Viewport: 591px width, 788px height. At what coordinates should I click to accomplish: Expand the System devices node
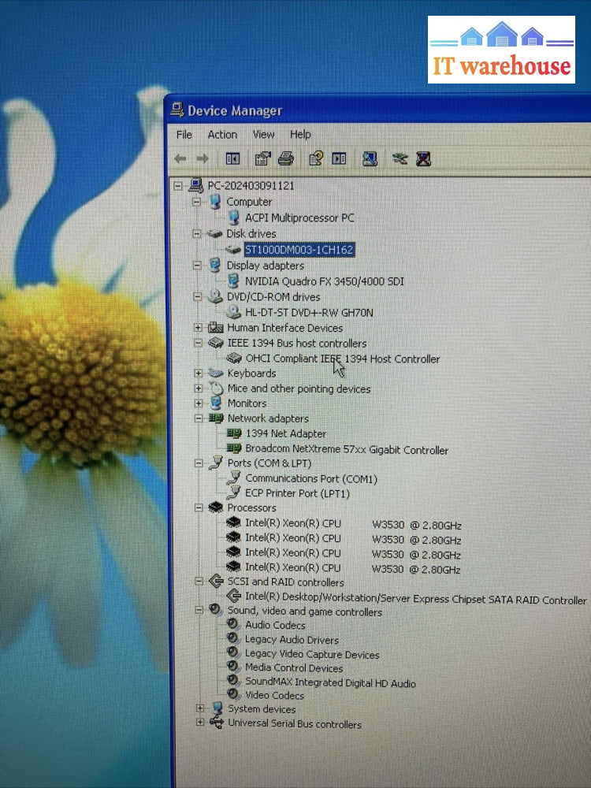[200, 708]
